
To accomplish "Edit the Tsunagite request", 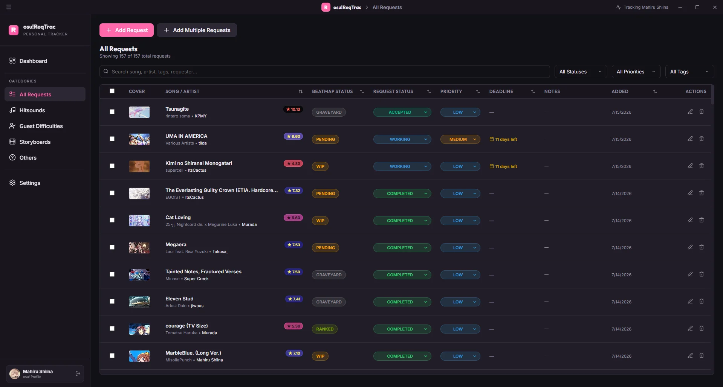I will [x=690, y=112].
